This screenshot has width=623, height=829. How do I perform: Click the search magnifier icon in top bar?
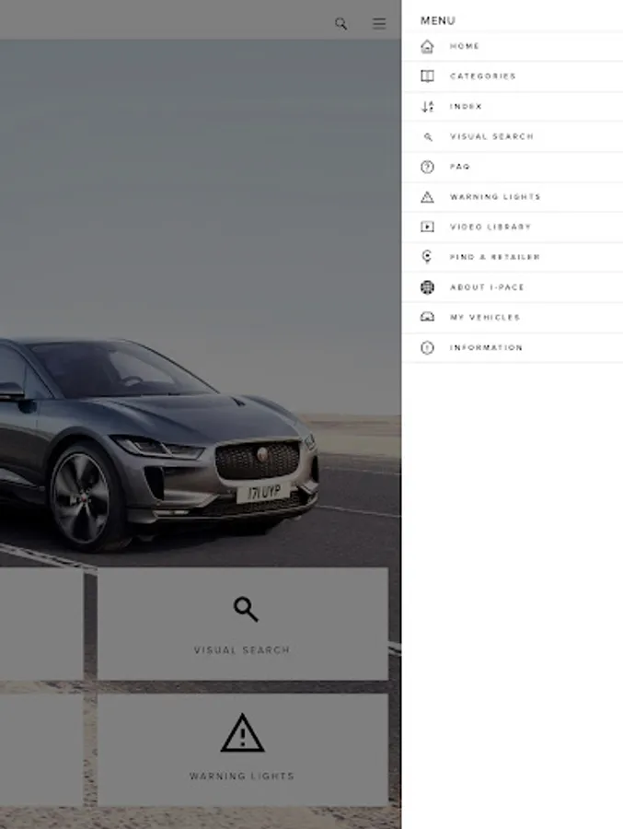(x=340, y=23)
